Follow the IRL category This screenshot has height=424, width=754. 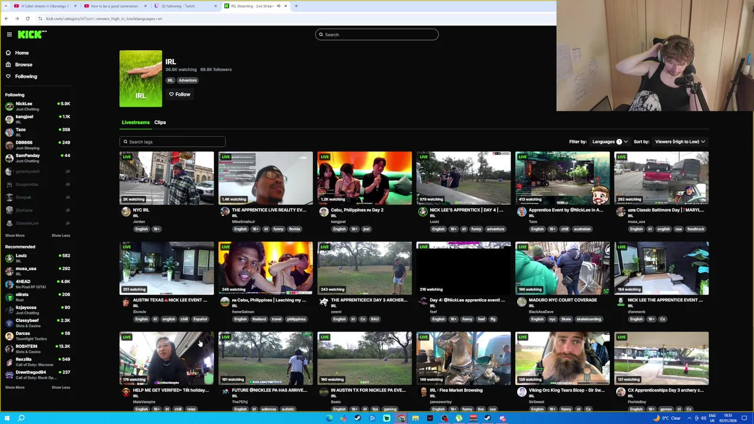pyautogui.click(x=180, y=94)
